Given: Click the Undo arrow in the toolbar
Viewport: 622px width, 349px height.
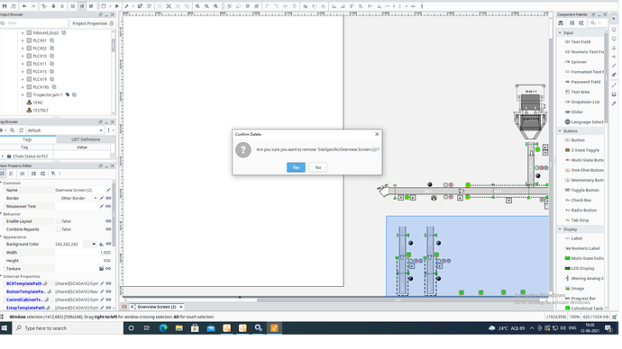Looking at the screenshot, I should [24, 6].
